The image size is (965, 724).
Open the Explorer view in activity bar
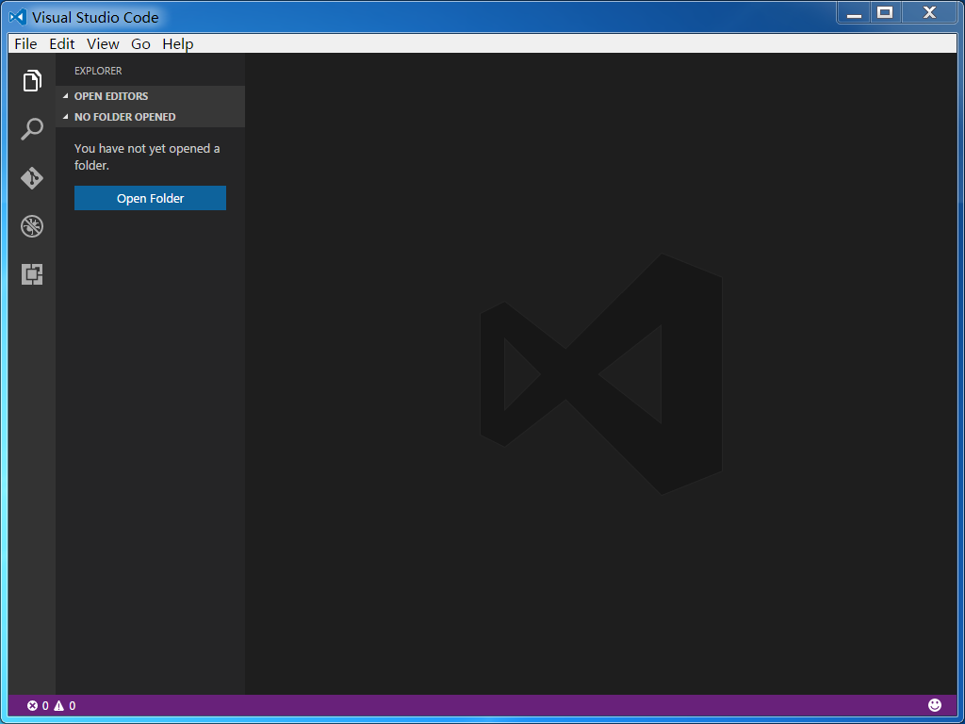click(x=32, y=81)
